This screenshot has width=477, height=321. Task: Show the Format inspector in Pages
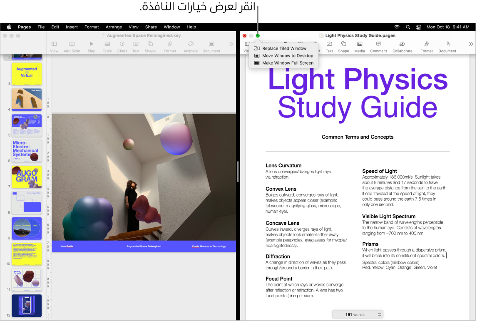point(426,45)
